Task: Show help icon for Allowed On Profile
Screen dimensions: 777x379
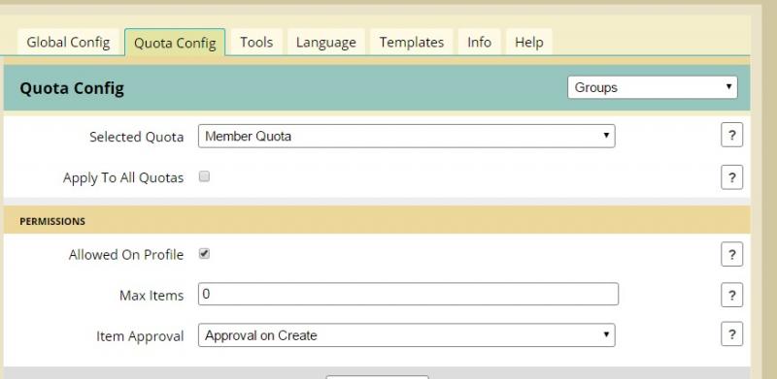Action: pyautogui.click(x=731, y=254)
